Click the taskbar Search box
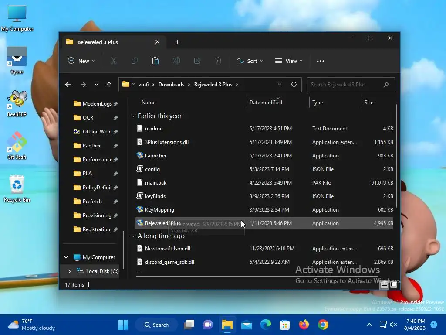 pyautogui.click(x=157, y=325)
